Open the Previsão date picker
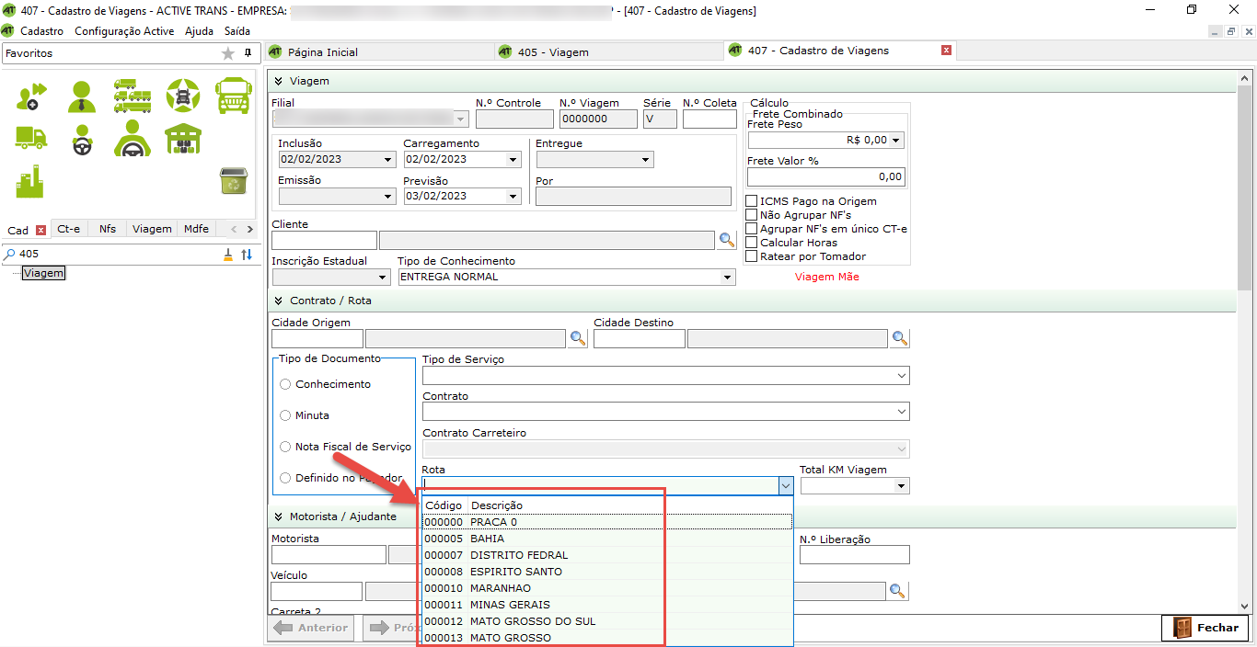The height and width of the screenshot is (647, 1257). coord(513,196)
